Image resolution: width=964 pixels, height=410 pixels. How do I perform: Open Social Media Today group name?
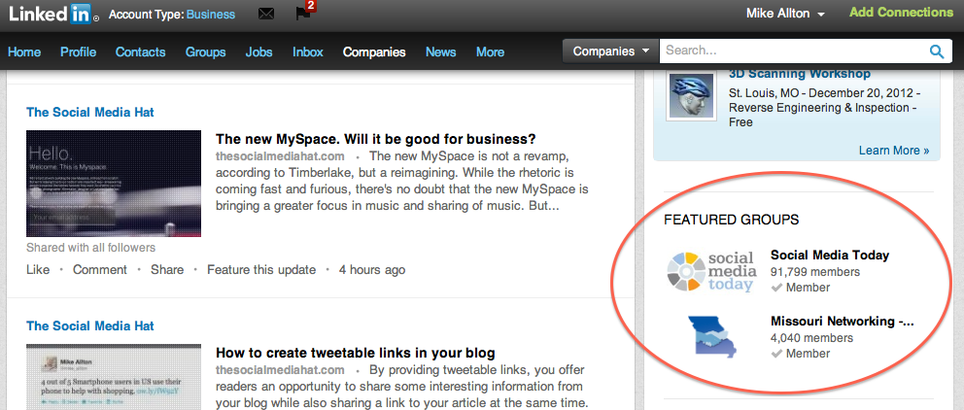[830, 256]
